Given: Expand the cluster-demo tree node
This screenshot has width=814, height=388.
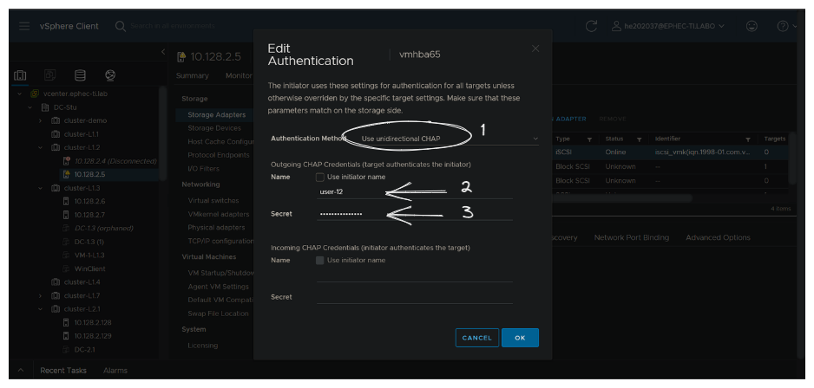Looking at the screenshot, I should pos(41,120).
